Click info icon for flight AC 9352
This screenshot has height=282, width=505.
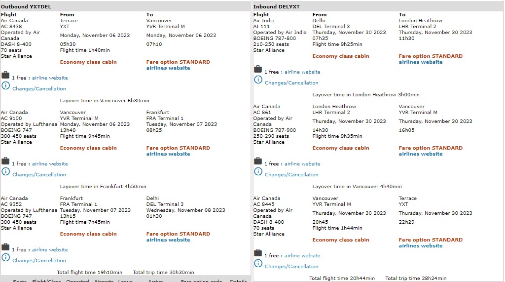(5, 257)
